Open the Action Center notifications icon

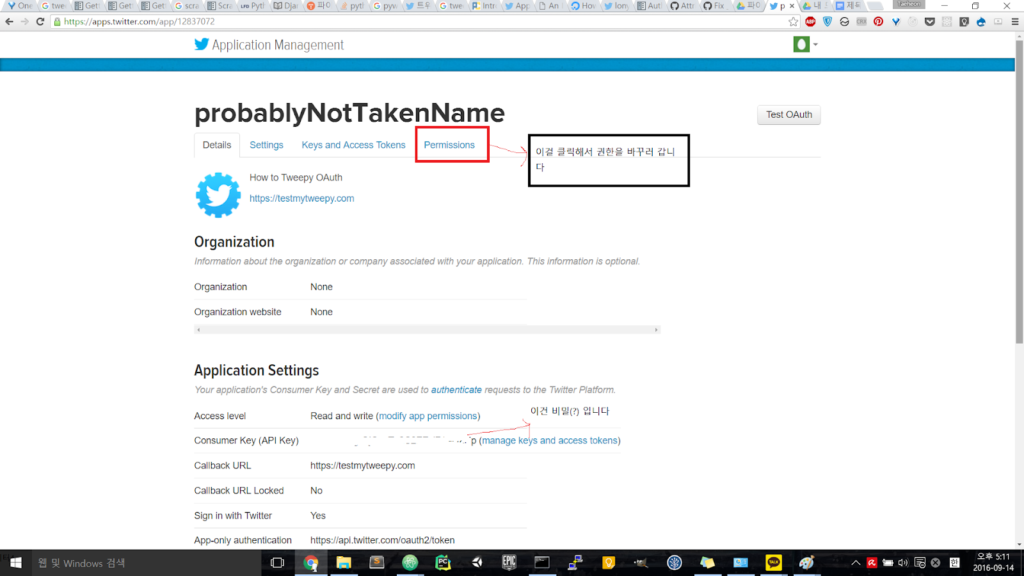920,563
